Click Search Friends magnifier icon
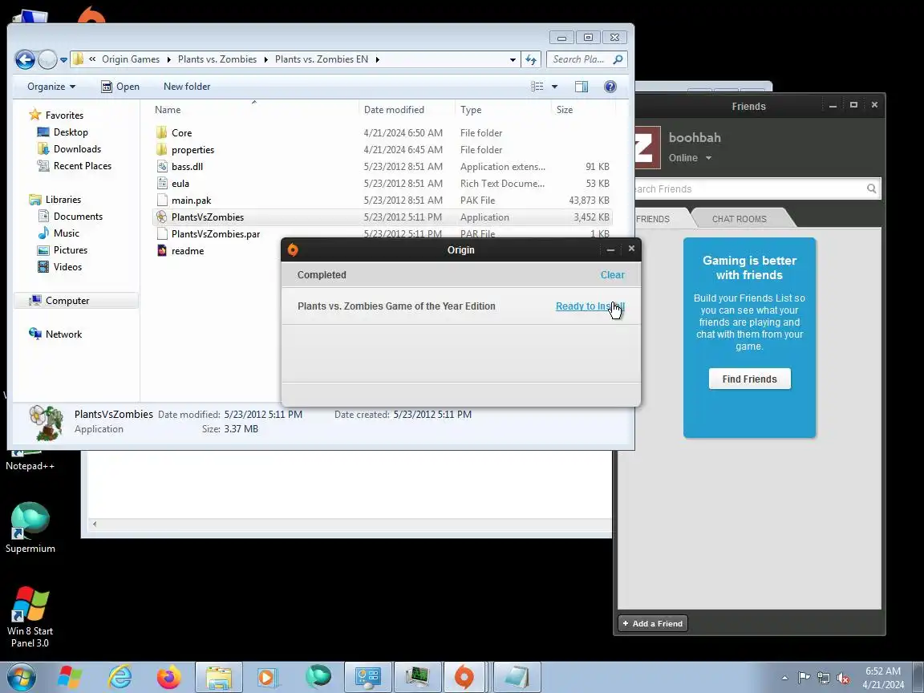 pyautogui.click(x=872, y=188)
